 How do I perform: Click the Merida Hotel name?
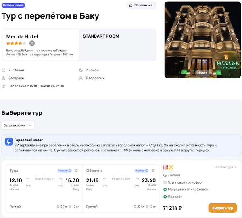(x=22, y=36)
